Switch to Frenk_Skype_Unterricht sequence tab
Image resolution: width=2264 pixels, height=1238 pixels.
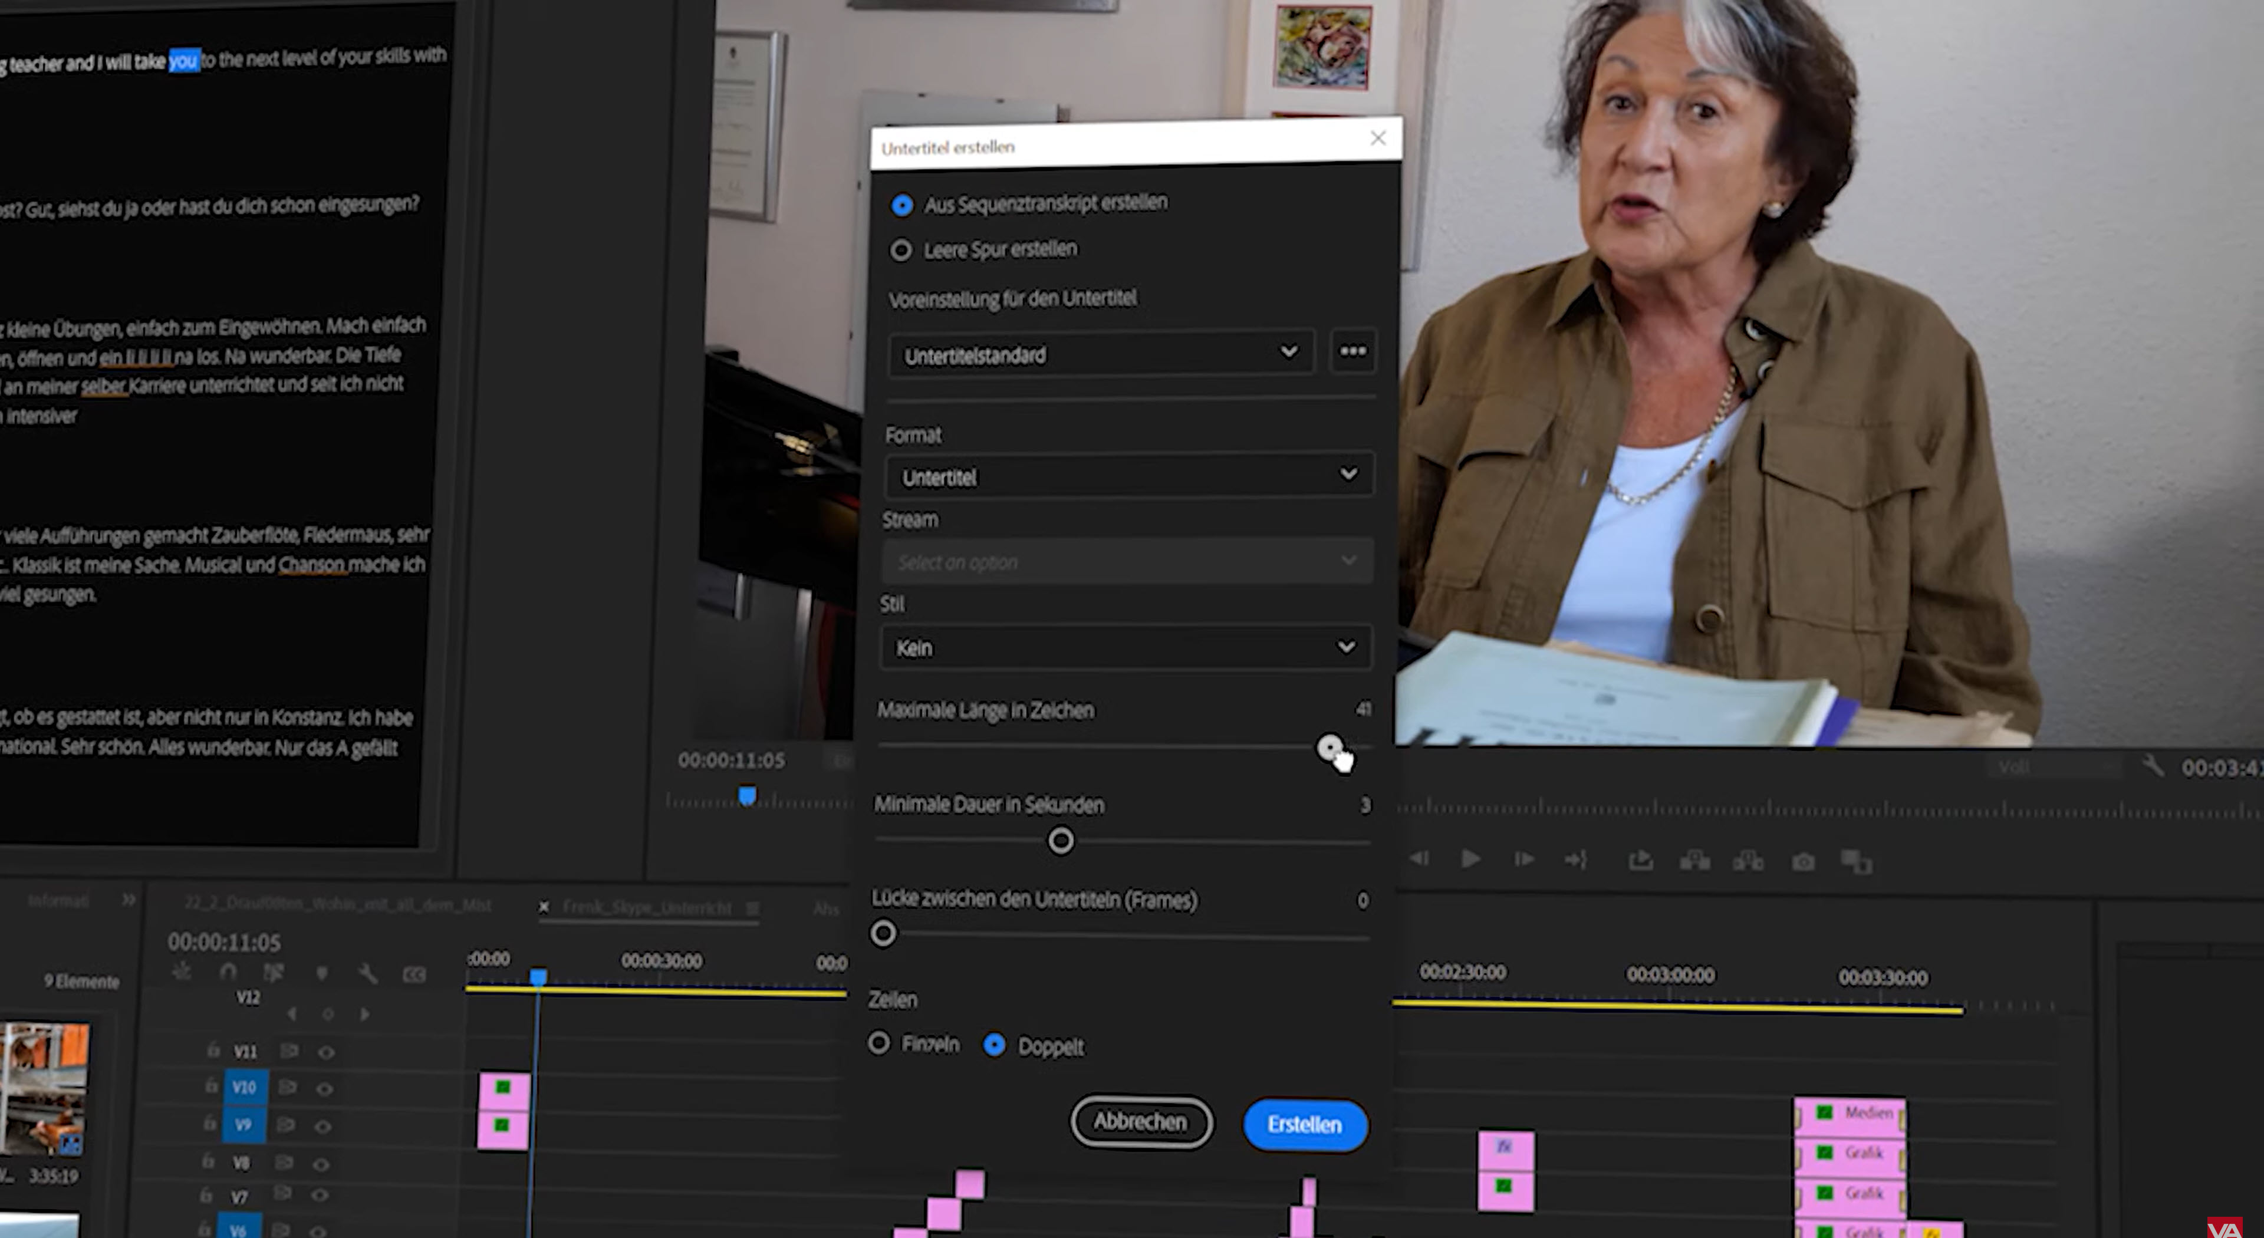[647, 908]
